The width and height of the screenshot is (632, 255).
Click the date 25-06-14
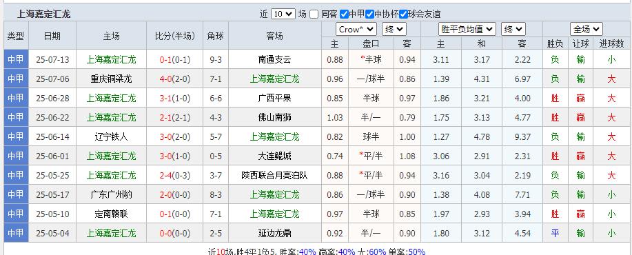52,137
